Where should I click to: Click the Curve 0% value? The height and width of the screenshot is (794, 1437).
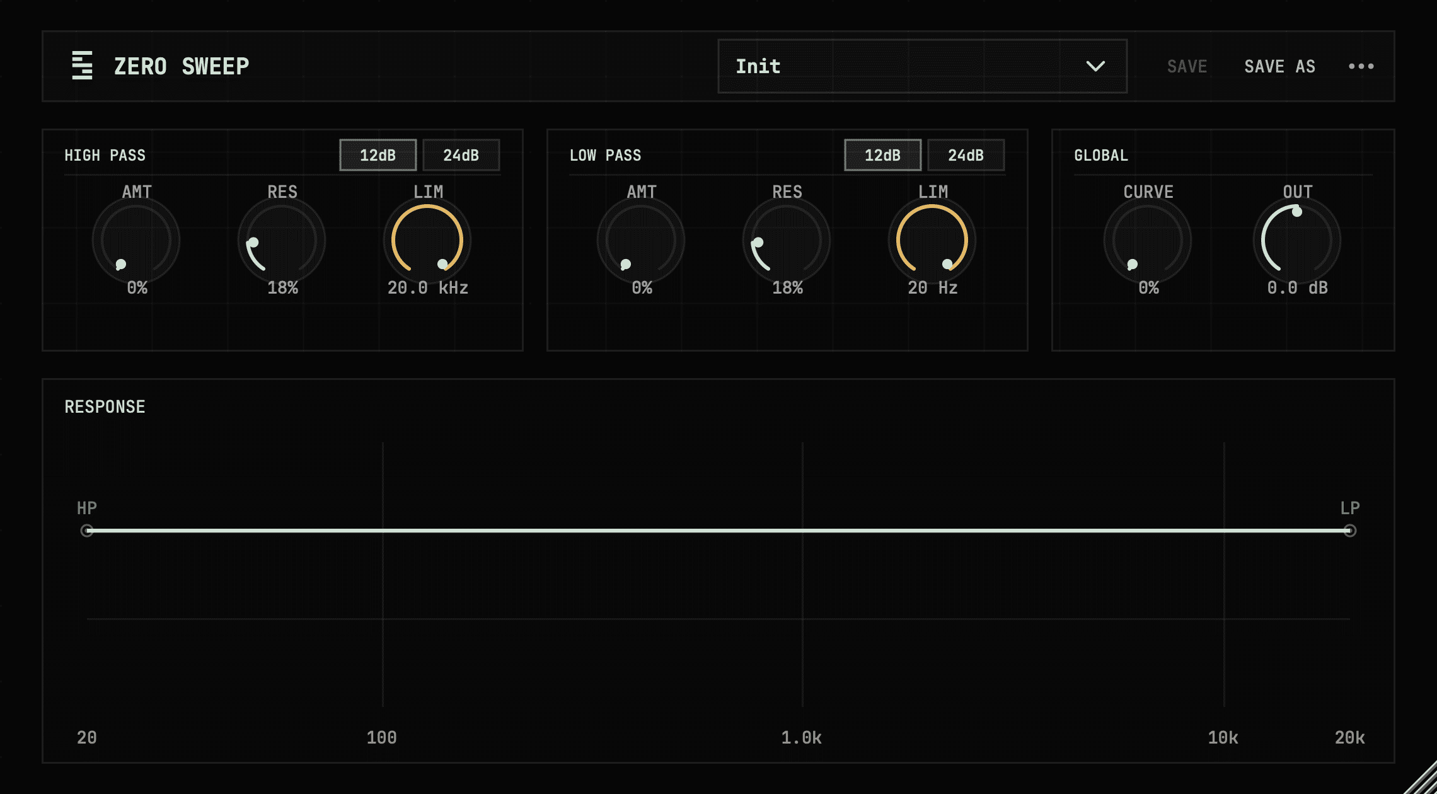click(x=1148, y=288)
